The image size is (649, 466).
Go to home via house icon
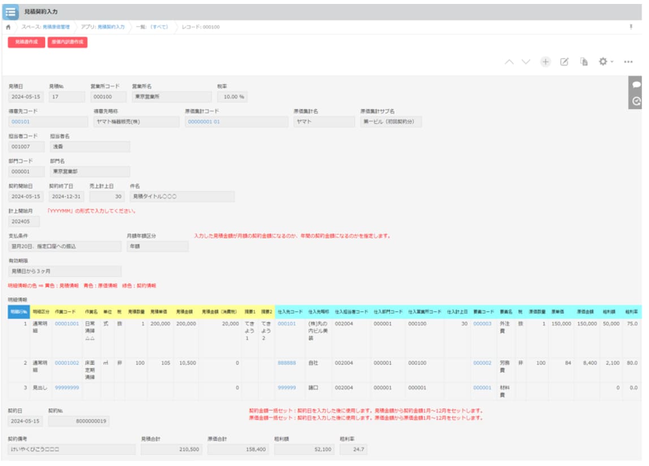[x=8, y=27]
